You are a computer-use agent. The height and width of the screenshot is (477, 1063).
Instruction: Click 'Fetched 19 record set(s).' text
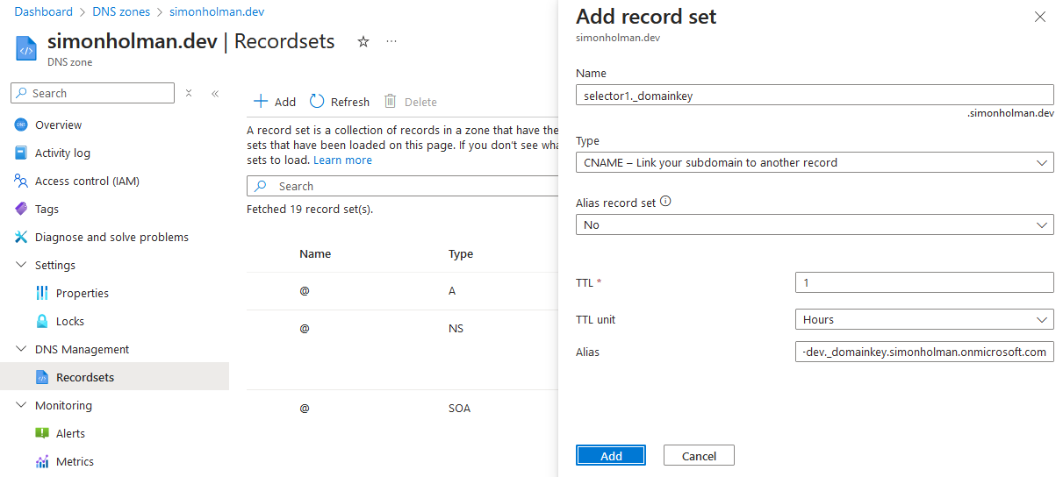tap(310, 209)
